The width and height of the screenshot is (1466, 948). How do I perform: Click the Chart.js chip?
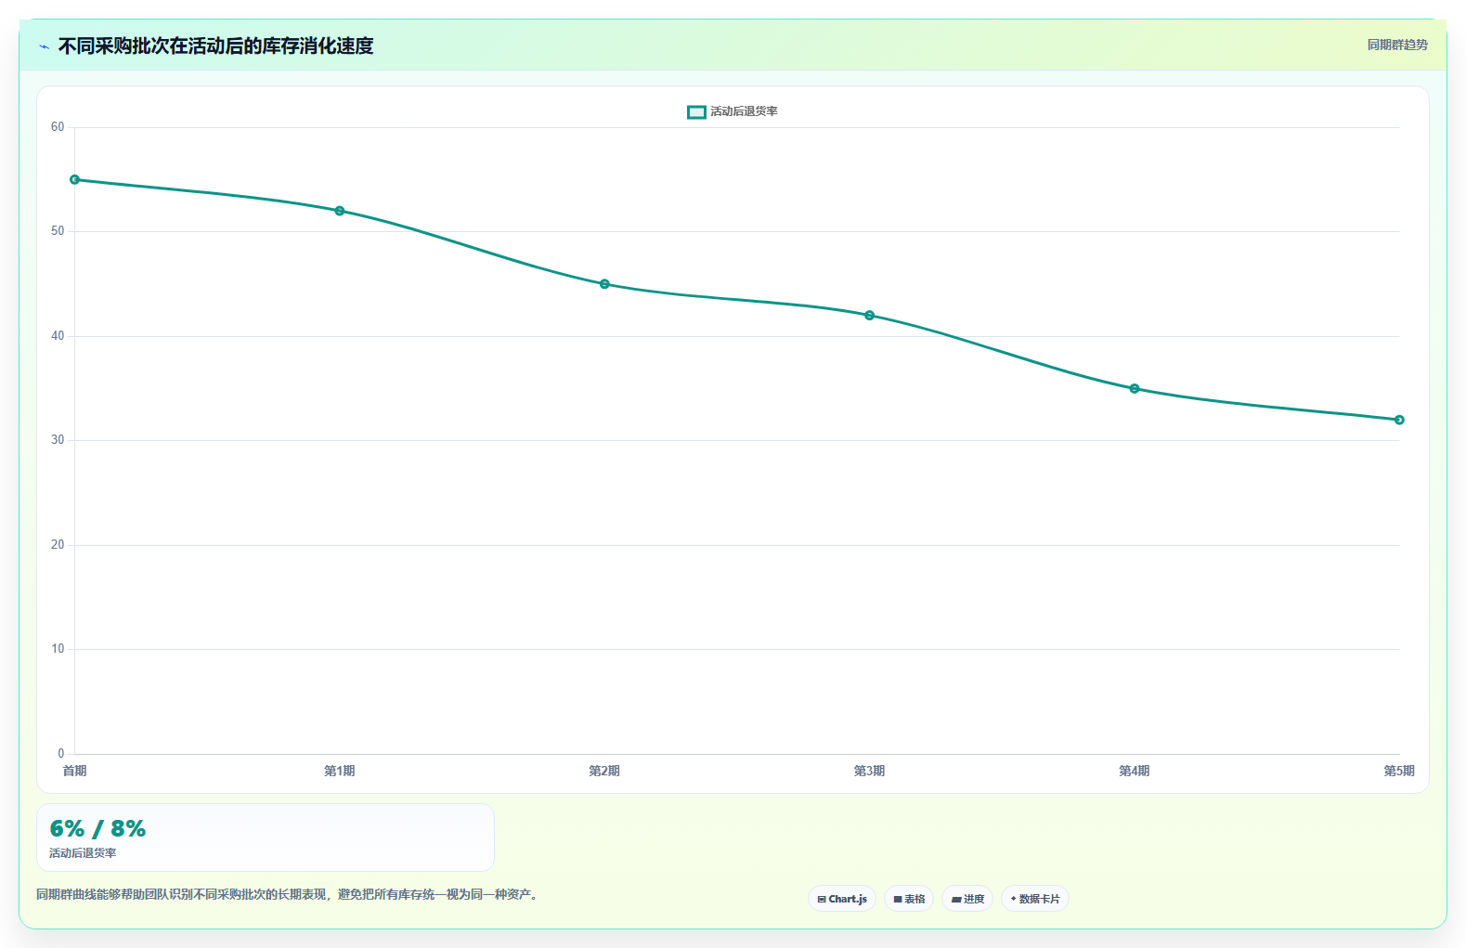click(x=842, y=899)
